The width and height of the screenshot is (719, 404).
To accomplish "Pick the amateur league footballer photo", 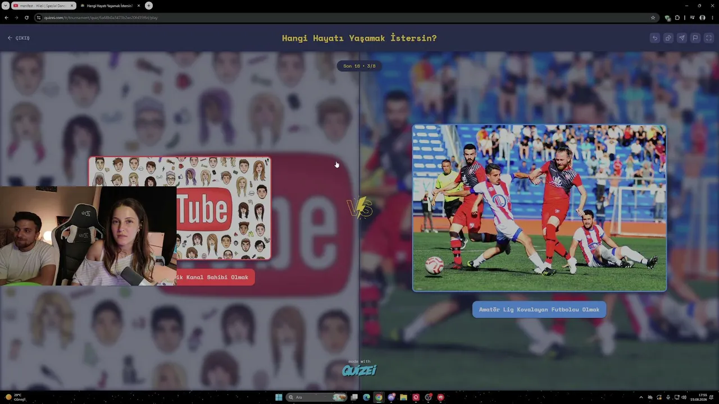I will [x=539, y=208].
